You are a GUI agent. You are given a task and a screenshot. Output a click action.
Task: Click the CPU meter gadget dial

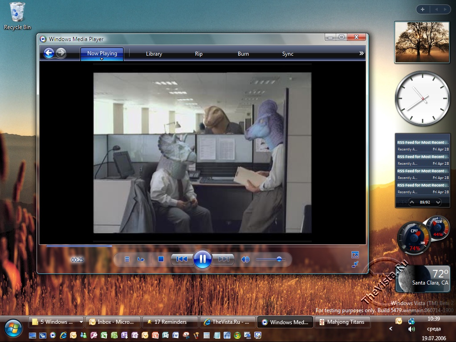[x=414, y=238]
